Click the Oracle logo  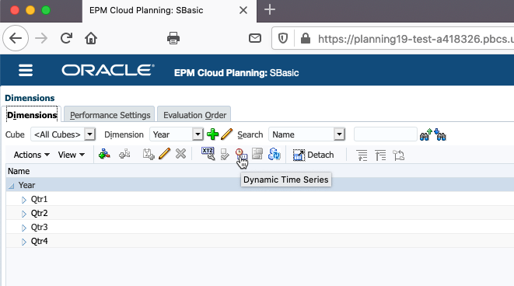click(108, 70)
